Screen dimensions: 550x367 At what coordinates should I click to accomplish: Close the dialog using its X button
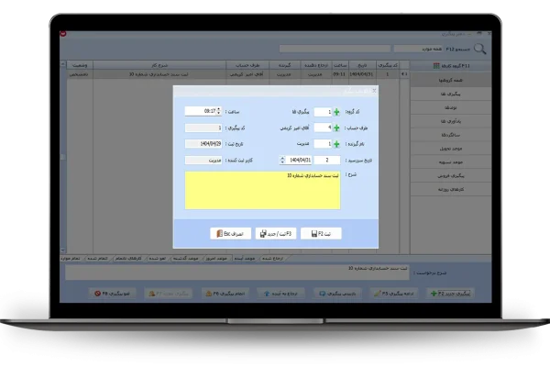click(x=374, y=91)
